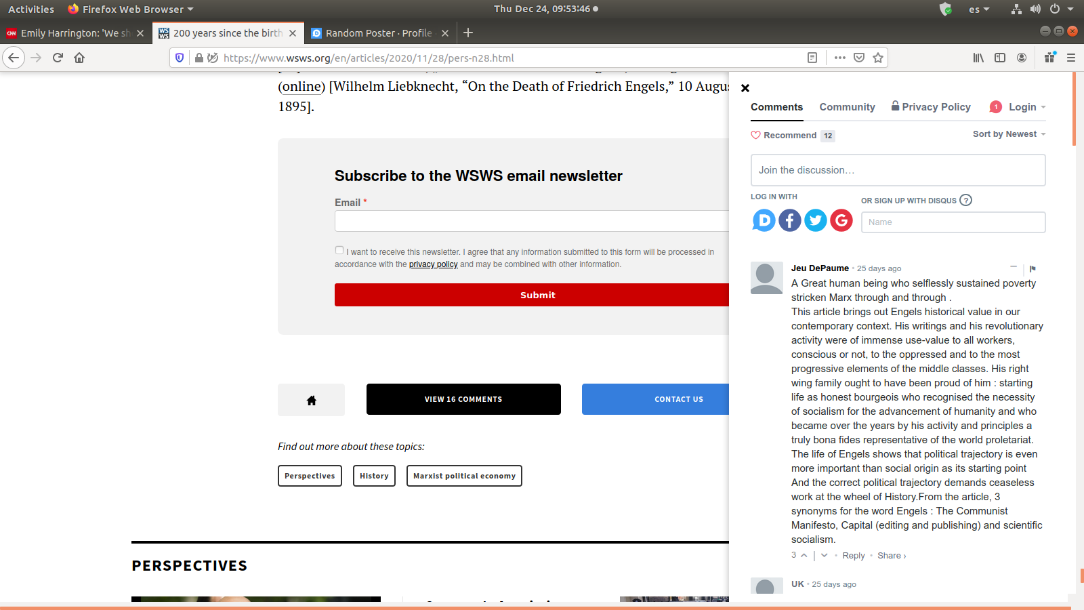This screenshot has width=1084, height=610.
Task: Switch to the Community tab
Action: (x=847, y=107)
